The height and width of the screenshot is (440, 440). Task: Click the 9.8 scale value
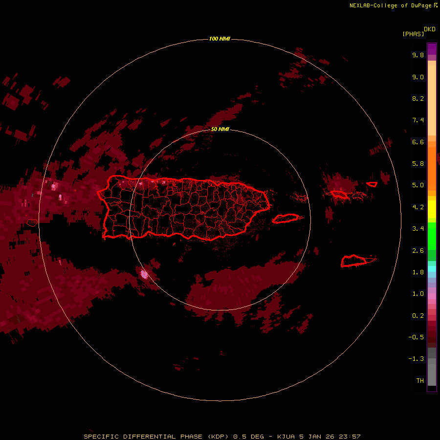click(418, 55)
